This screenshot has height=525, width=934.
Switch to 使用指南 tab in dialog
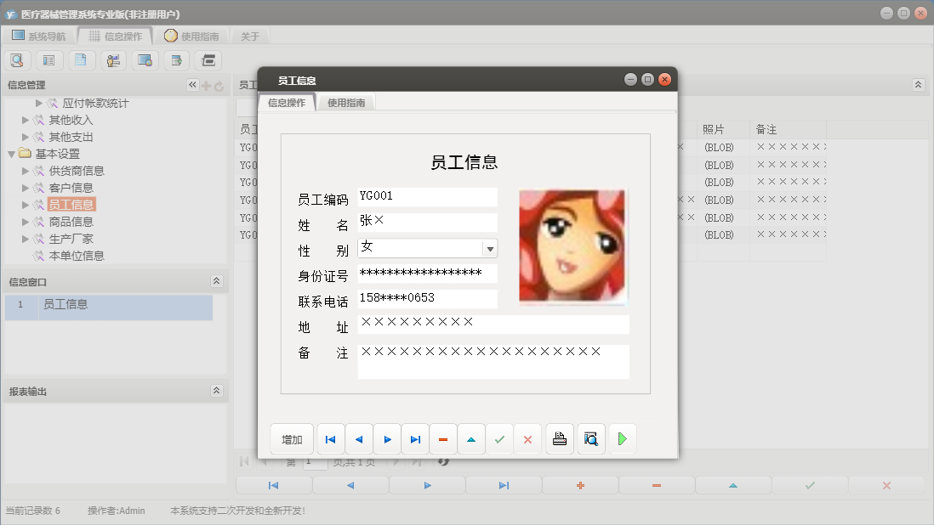tap(346, 103)
